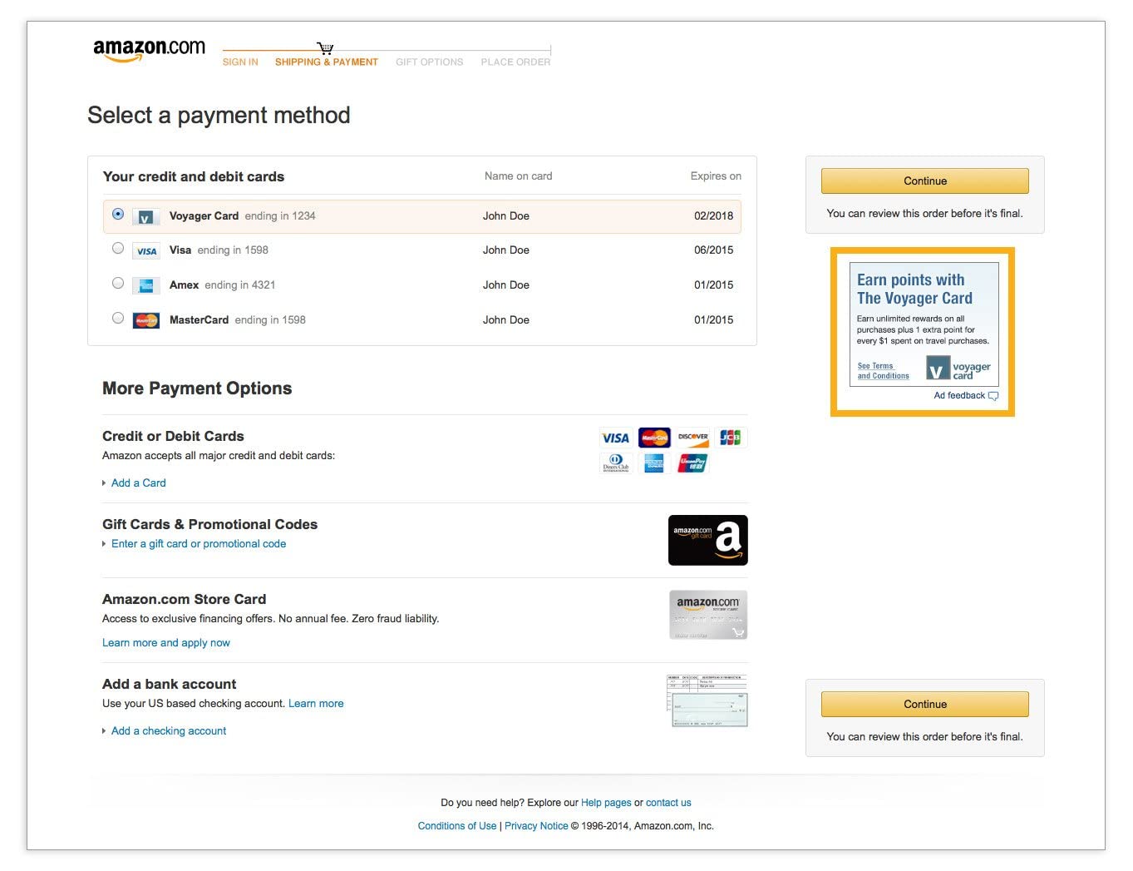Expand the gift card code entry arrow
The height and width of the screenshot is (871, 1133).
104,544
